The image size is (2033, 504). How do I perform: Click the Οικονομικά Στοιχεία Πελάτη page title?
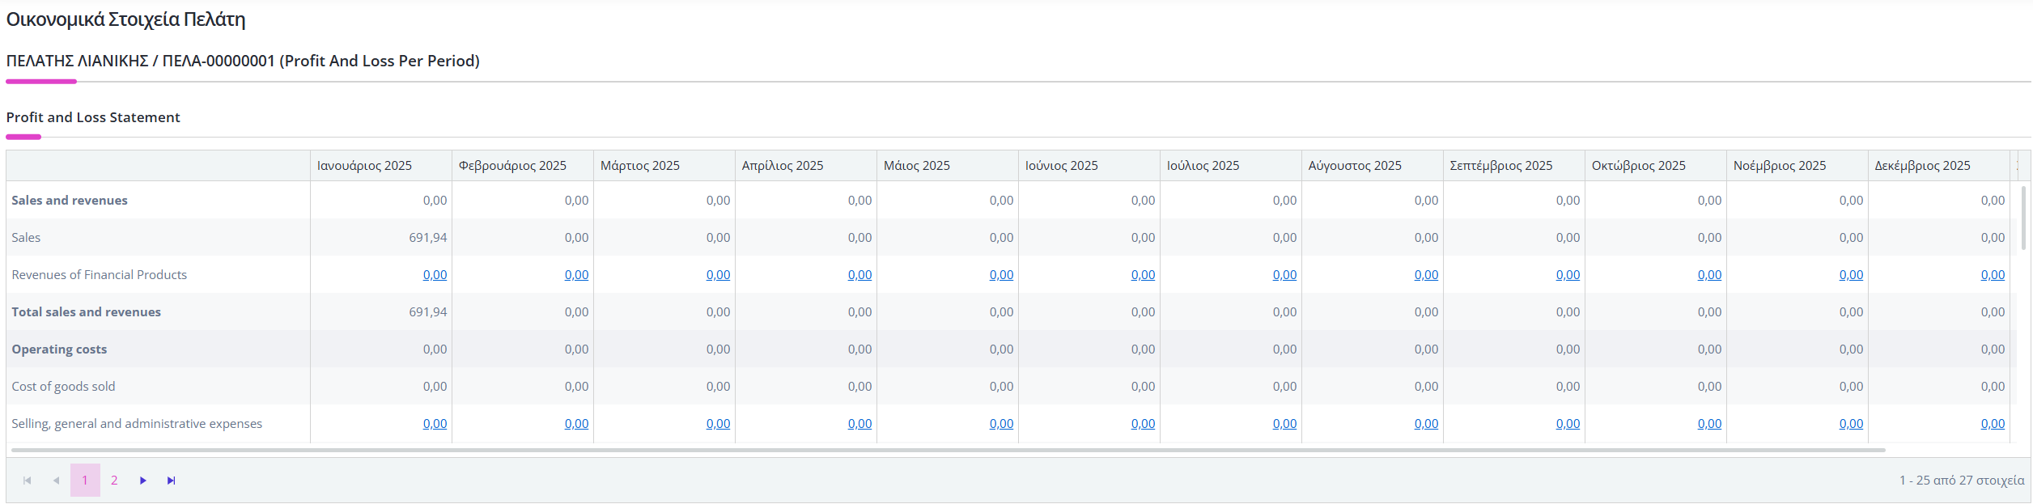coord(125,19)
